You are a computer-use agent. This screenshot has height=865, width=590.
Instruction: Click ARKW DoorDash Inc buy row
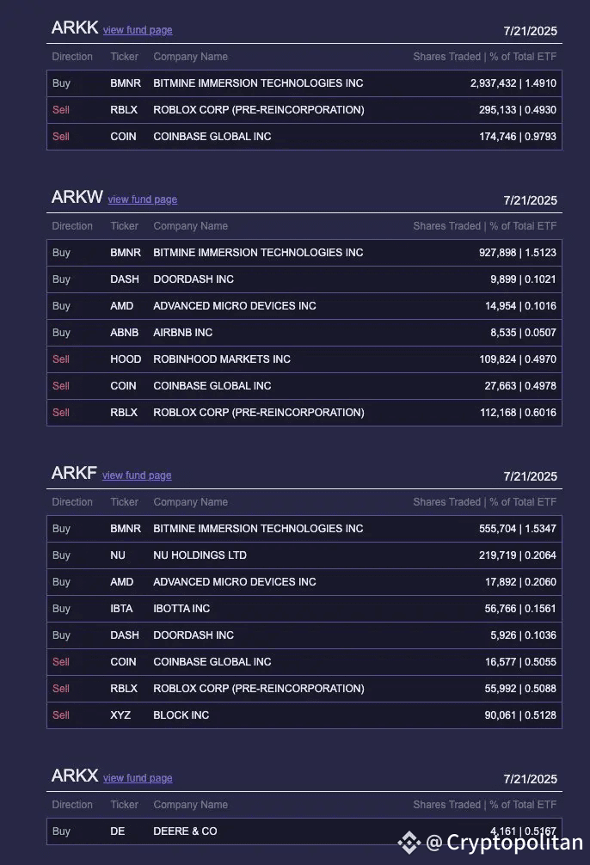[304, 279]
